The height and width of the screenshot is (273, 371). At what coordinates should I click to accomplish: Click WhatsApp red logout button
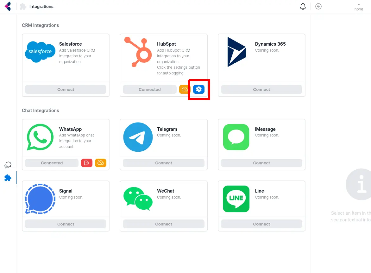pyautogui.click(x=87, y=163)
